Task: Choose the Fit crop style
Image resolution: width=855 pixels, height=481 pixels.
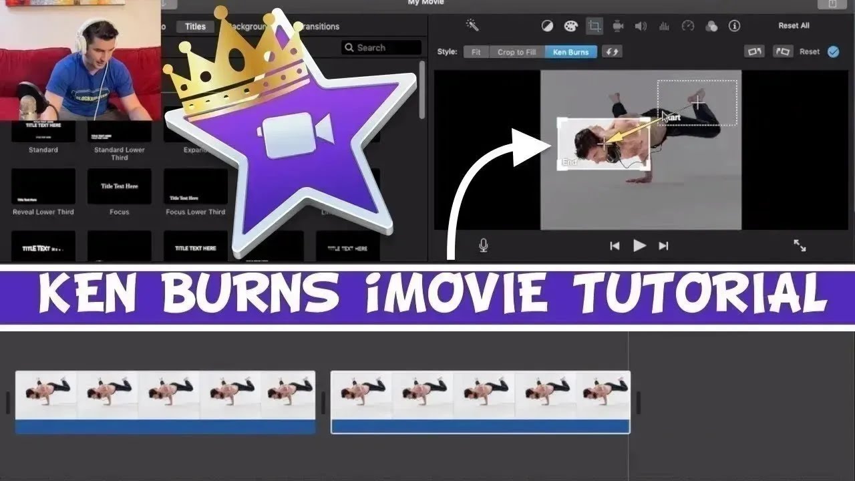Action: 476,51
